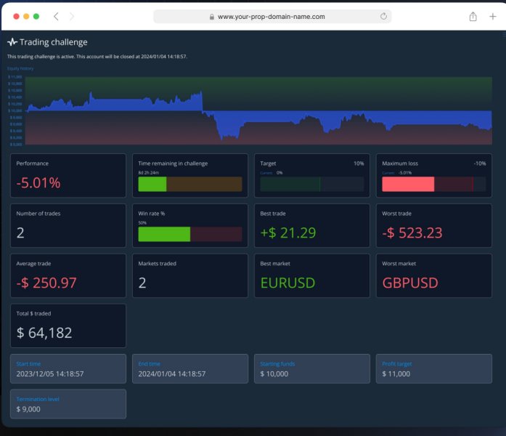Click the address bar URL field

pos(272,16)
